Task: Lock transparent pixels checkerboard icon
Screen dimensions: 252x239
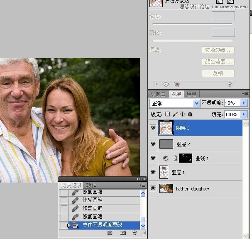Action: click(x=167, y=114)
